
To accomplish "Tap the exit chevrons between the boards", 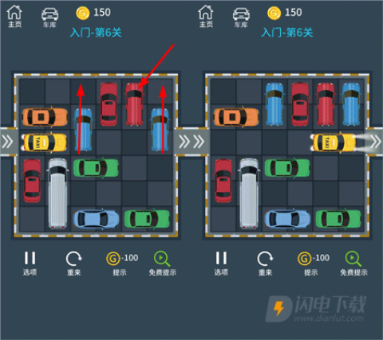I will pos(191,141).
